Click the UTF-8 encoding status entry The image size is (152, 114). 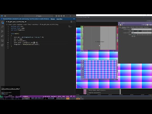point(60,96)
